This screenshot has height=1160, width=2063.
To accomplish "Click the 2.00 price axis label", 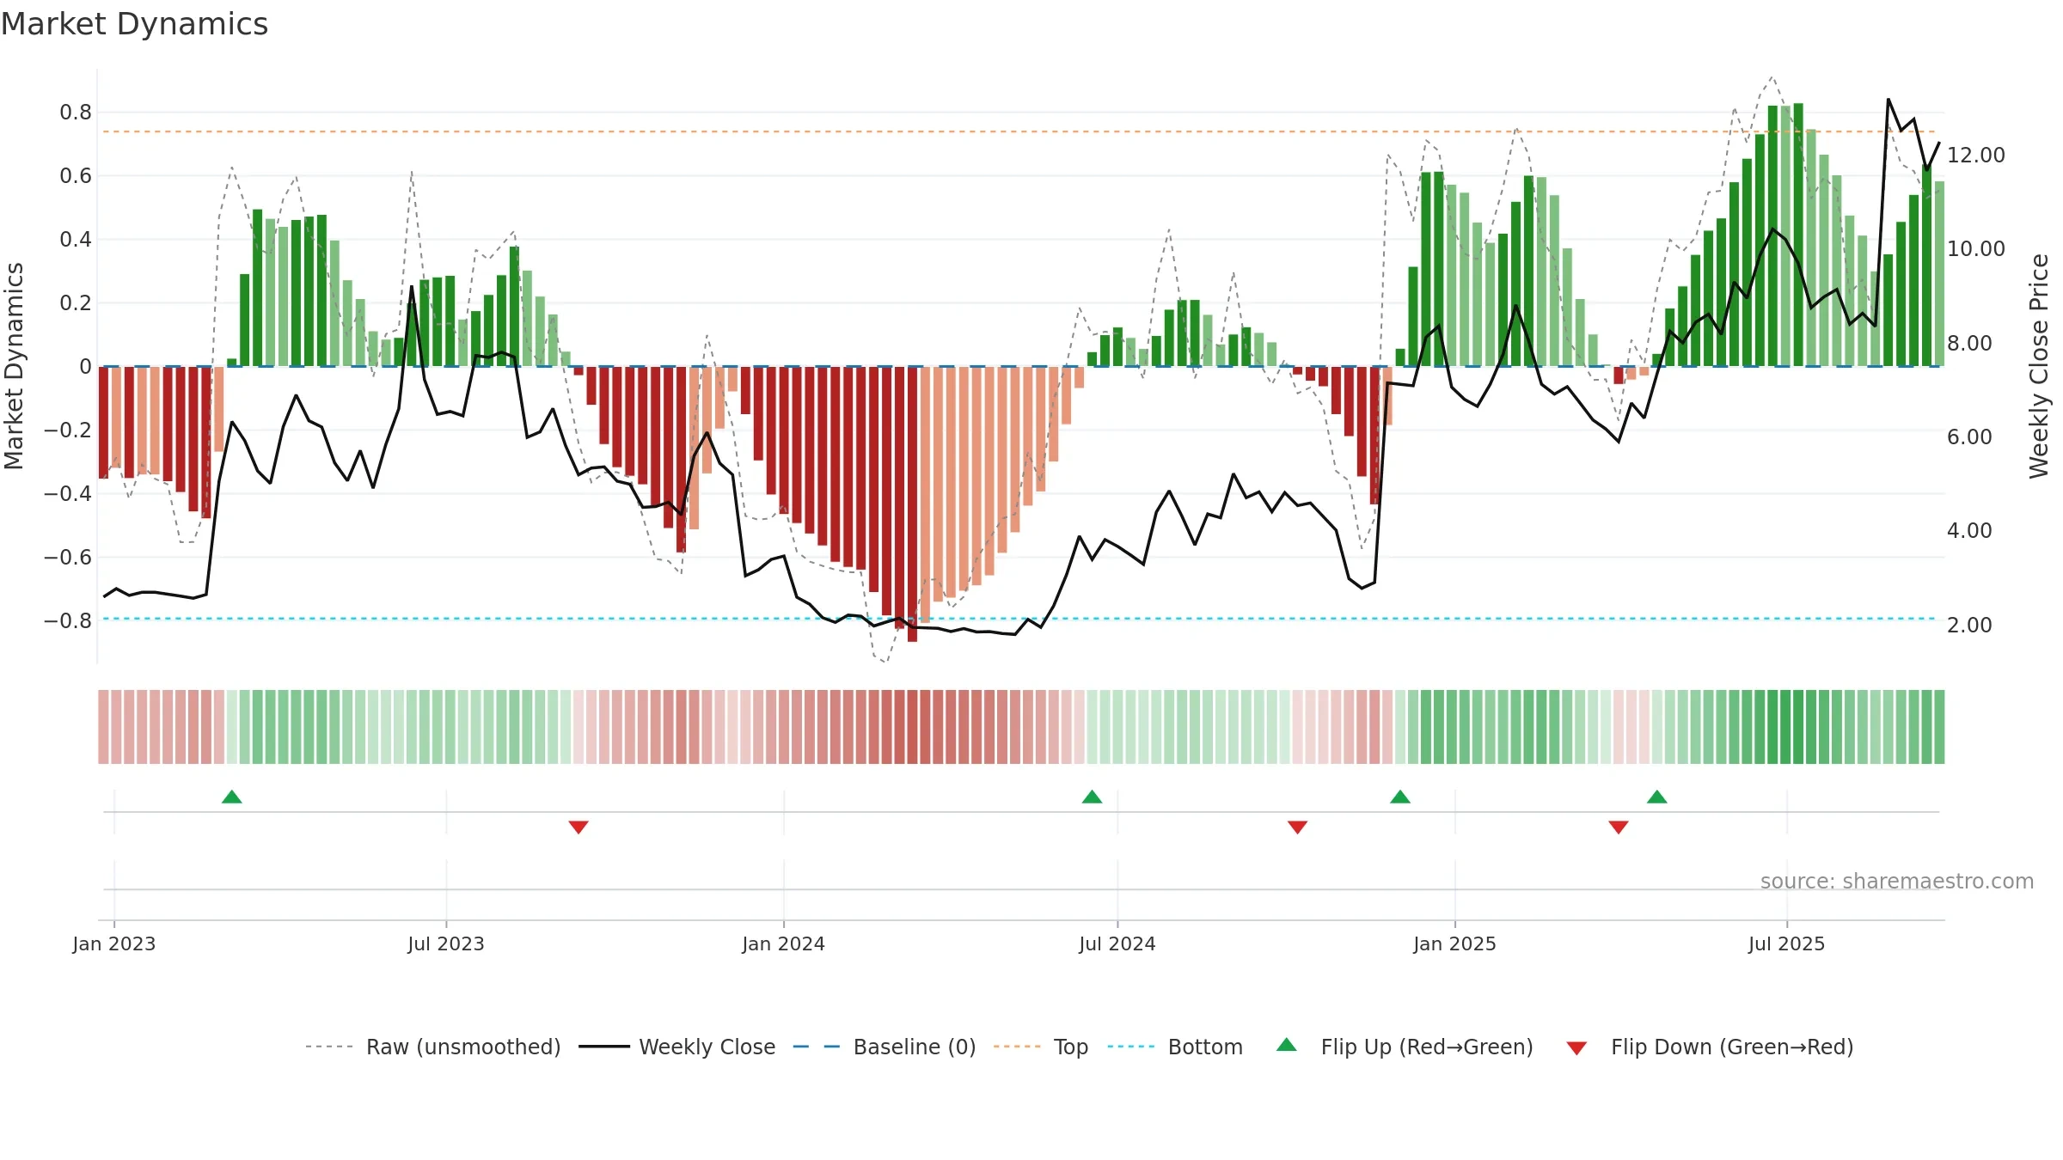I will (x=1969, y=626).
